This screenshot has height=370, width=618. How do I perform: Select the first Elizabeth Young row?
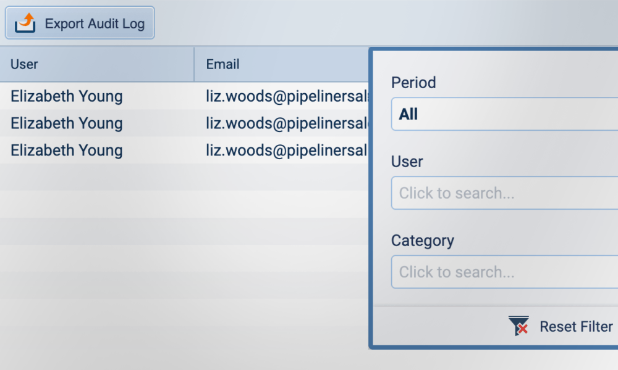67,96
